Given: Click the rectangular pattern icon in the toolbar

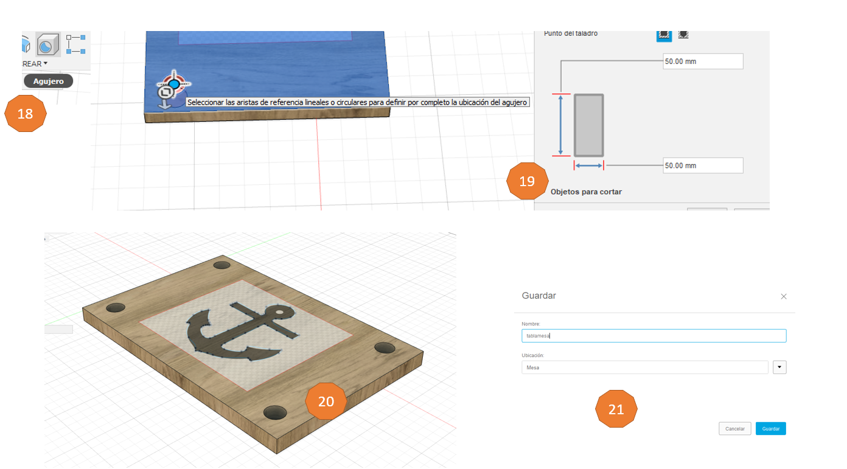Looking at the screenshot, I should (x=75, y=44).
